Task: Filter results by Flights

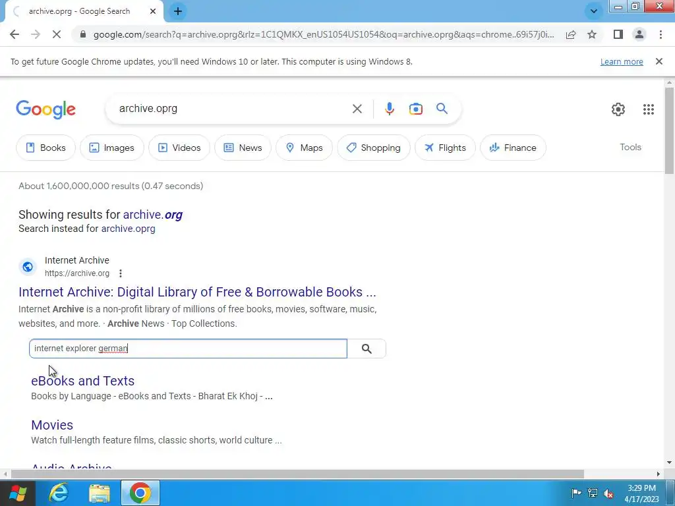Action: 445,148
